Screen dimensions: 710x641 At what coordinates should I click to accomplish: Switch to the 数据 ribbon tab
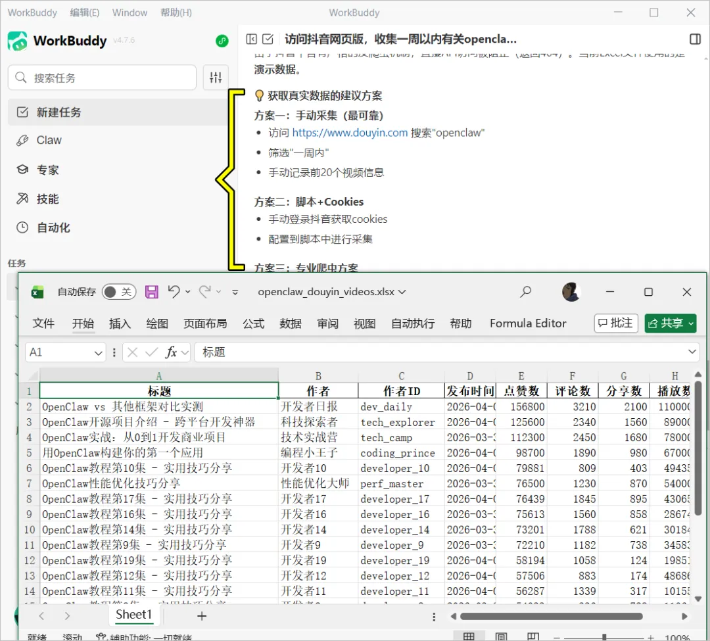click(291, 323)
